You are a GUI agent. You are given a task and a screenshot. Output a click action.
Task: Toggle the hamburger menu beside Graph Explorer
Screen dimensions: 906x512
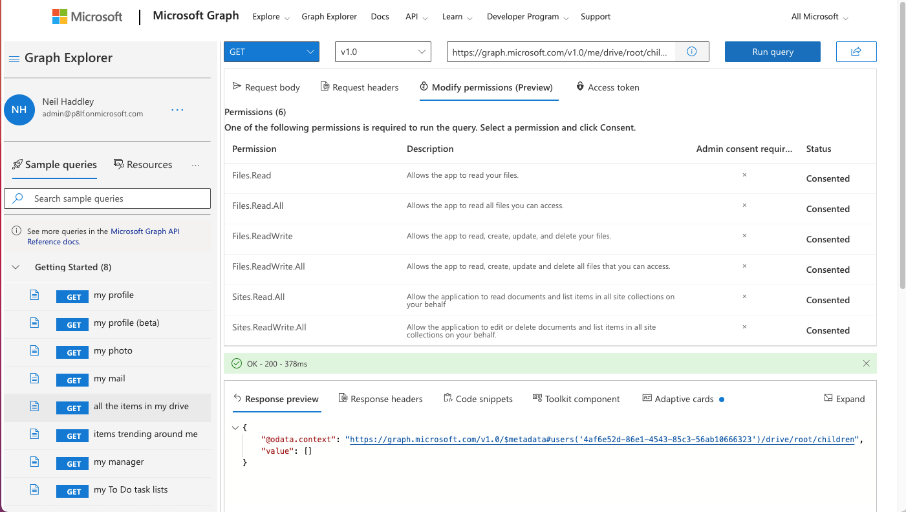point(14,59)
